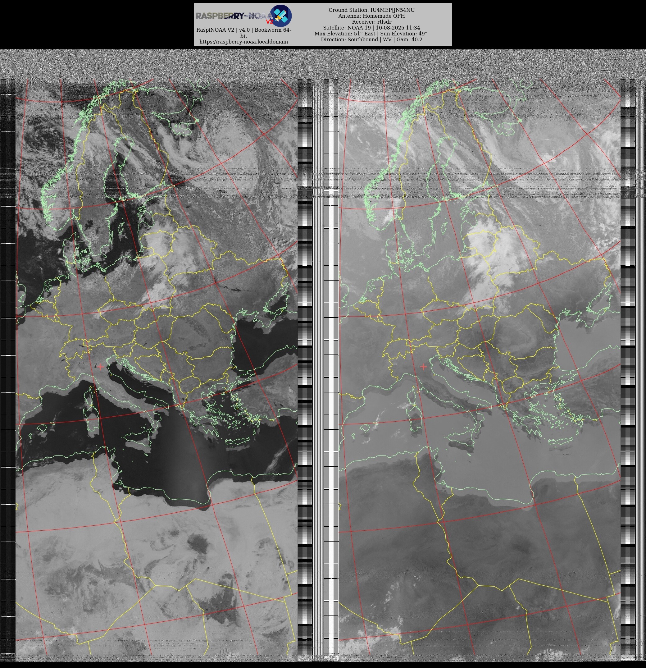Viewport: 646px width, 668px height.
Task: Select the 'Max Elevation: 51° East' line
Action: 371,34
